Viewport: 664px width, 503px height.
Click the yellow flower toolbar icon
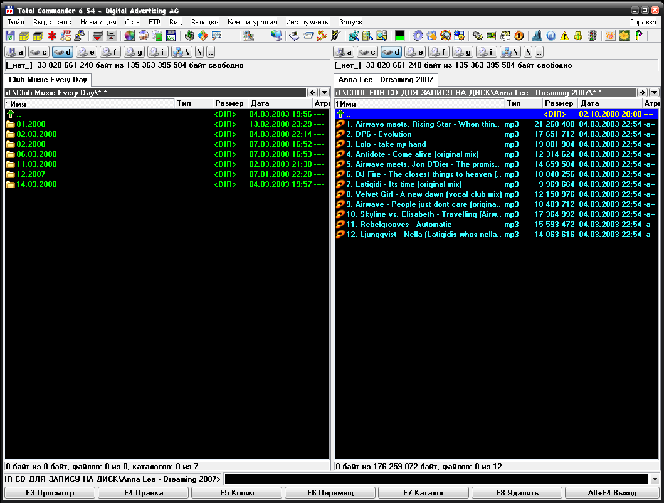tap(624, 36)
